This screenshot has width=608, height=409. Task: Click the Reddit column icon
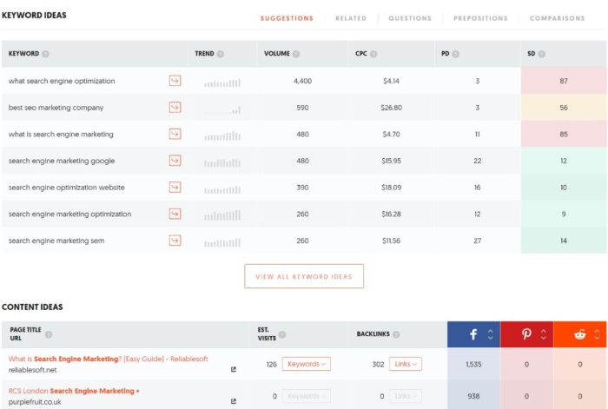[579, 334]
